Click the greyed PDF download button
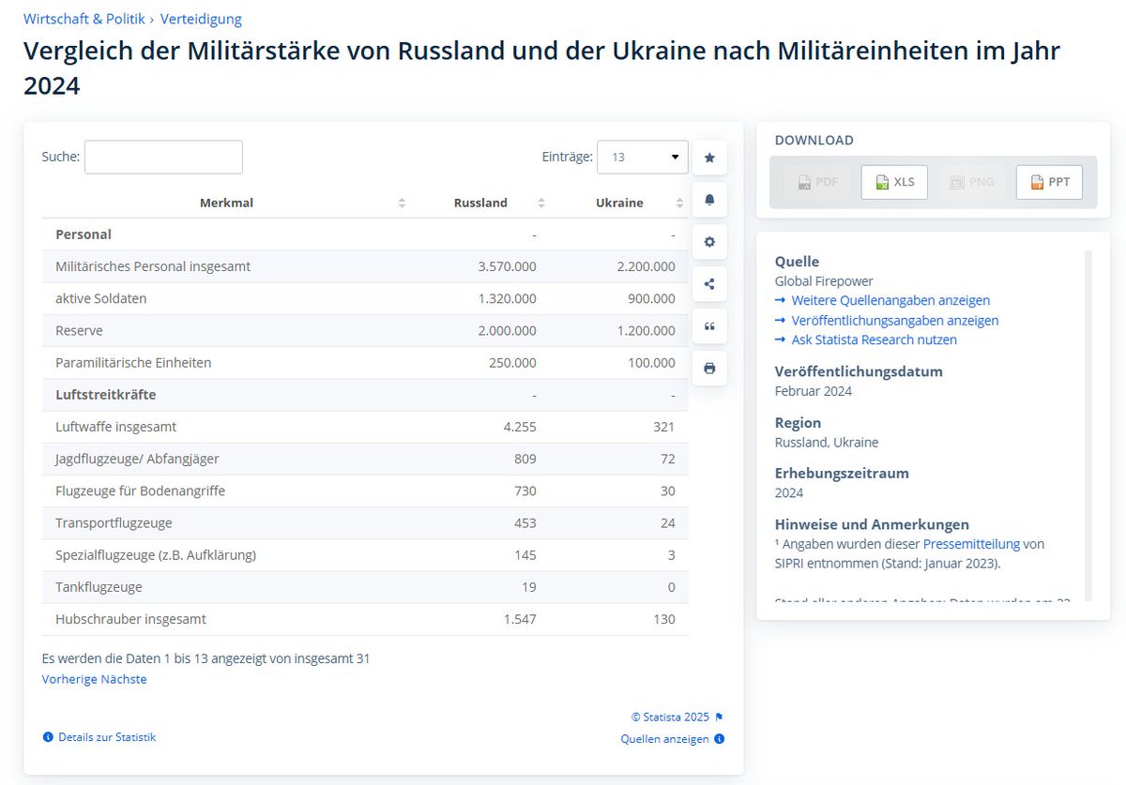The image size is (1126, 785). point(817,182)
